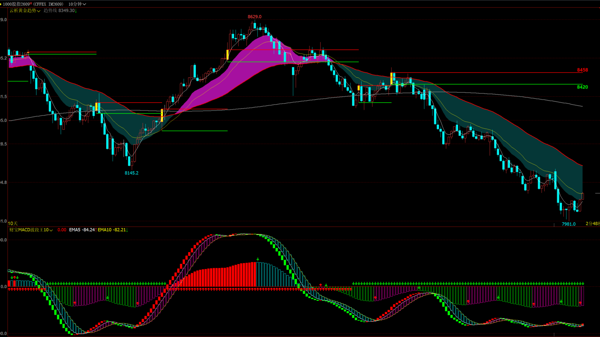Click the green 8420 support level label
This screenshot has height=337, width=600.
pyautogui.click(x=582, y=87)
